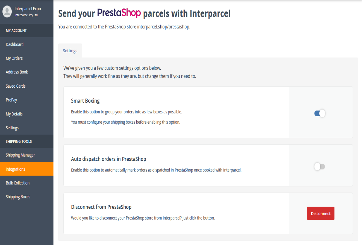The image size is (362, 245).
Task: Open the Dashboard from the sidebar
Action: [x=14, y=44]
